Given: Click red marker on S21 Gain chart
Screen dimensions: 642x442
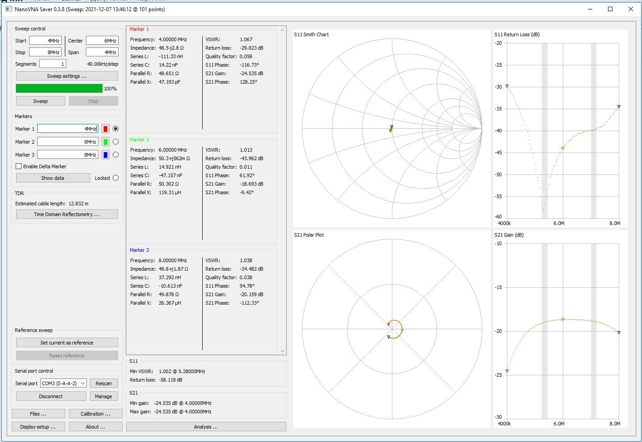Looking at the screenshot, I should click(507, 371).
